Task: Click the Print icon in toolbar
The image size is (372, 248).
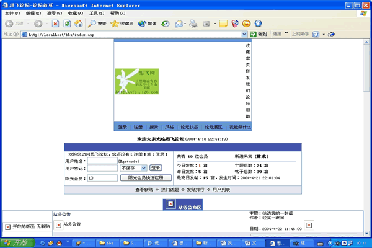Action: point(193,24)
